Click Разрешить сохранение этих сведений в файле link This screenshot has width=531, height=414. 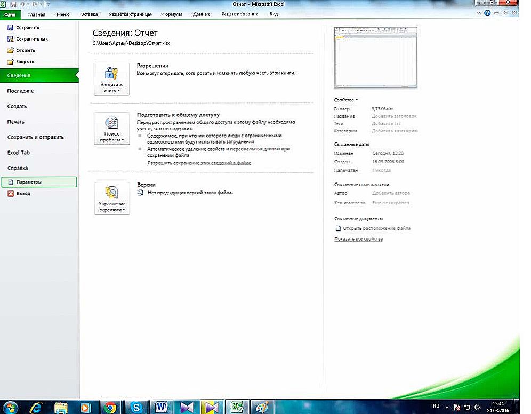[199, 163]
